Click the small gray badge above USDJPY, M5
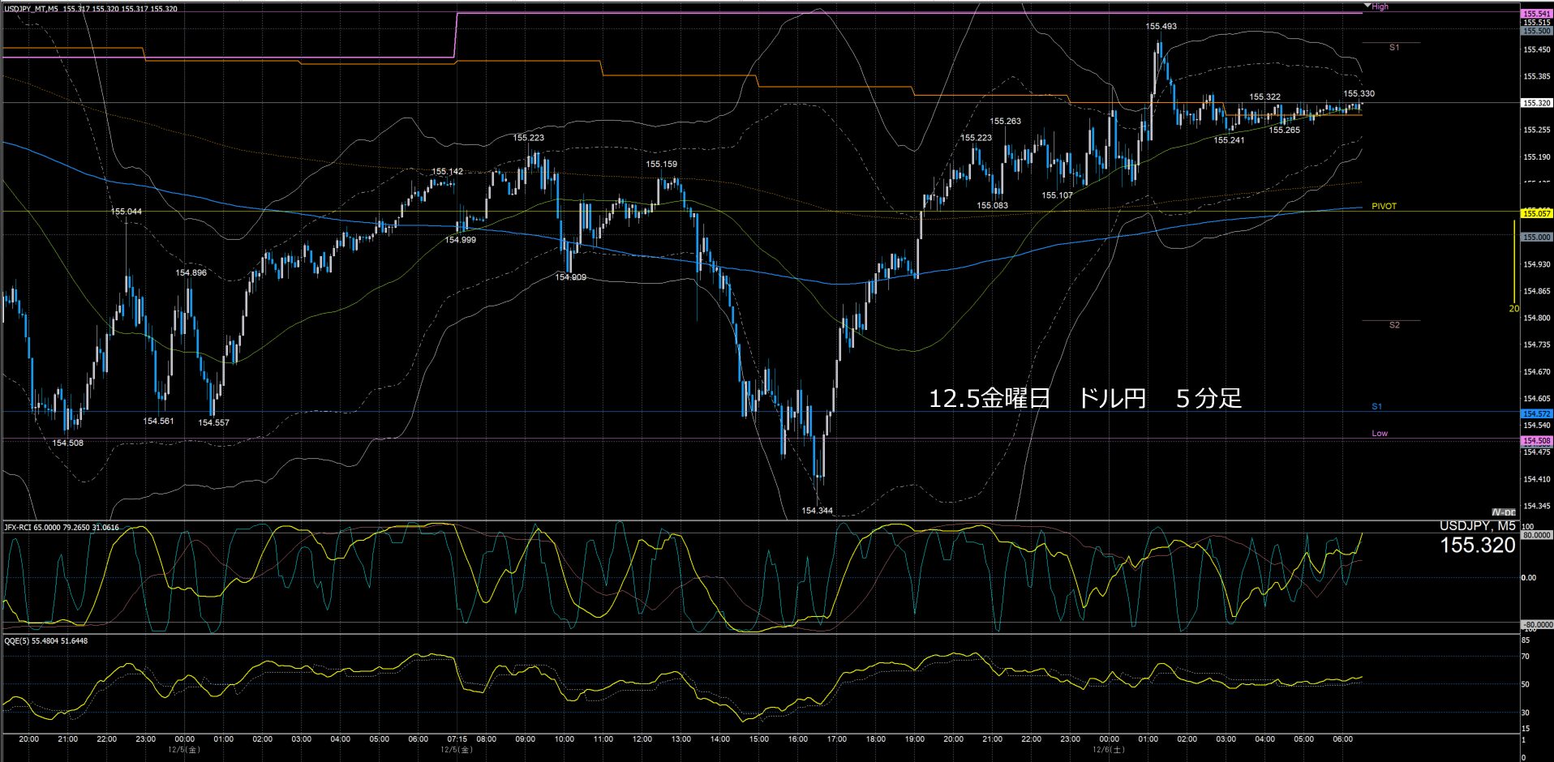 (1503, 512)
